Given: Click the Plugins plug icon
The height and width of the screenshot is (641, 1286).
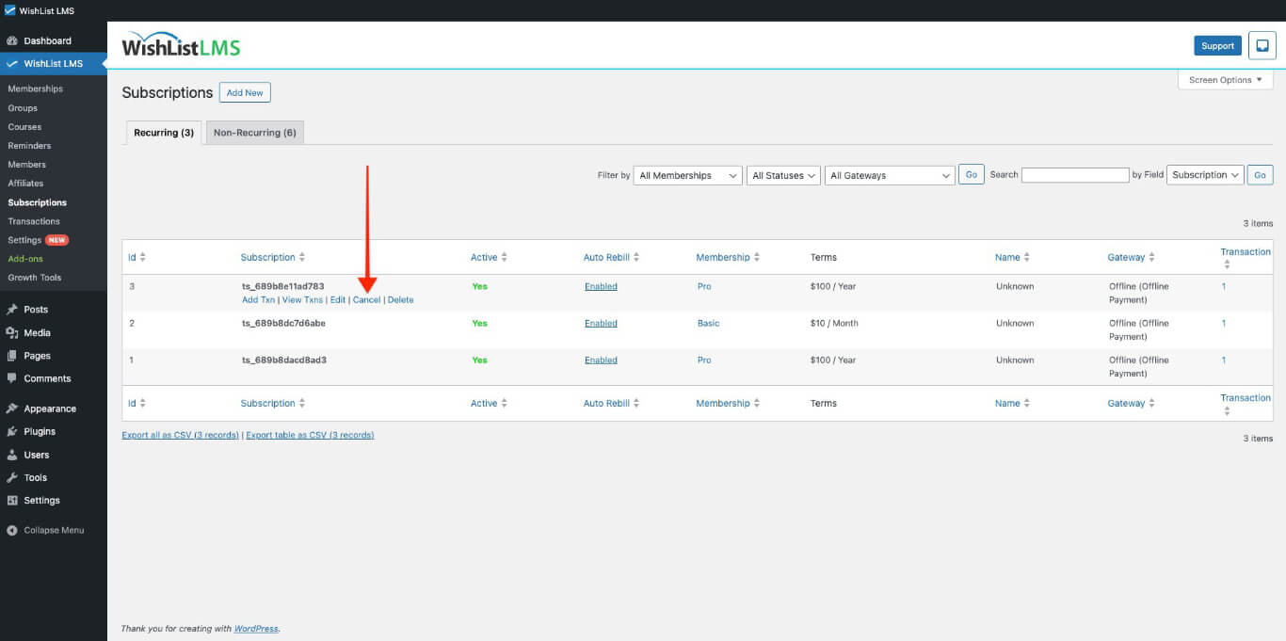Looking at the screenshot, I should [x=12, y=431].
